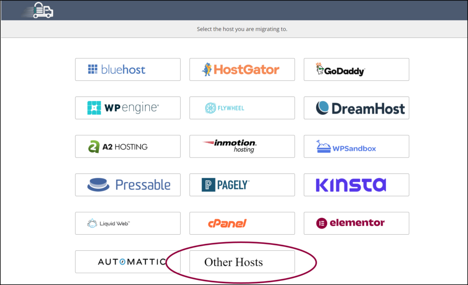The height and width of the screenshot is (285, 468).
Task: Click the WP Engine teal square icon
Action: [x=94, y=108]
